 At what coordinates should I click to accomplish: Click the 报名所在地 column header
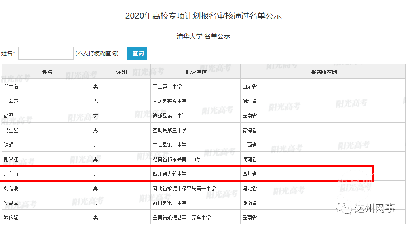(324, 72)
